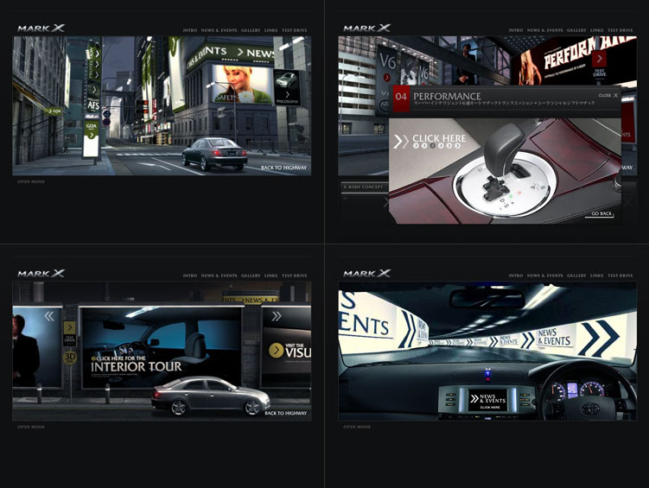Viewport: 649px width, 488px height.
Task: Select GALLERY on the Performance screen menu
Action: (x=576, y=30)
